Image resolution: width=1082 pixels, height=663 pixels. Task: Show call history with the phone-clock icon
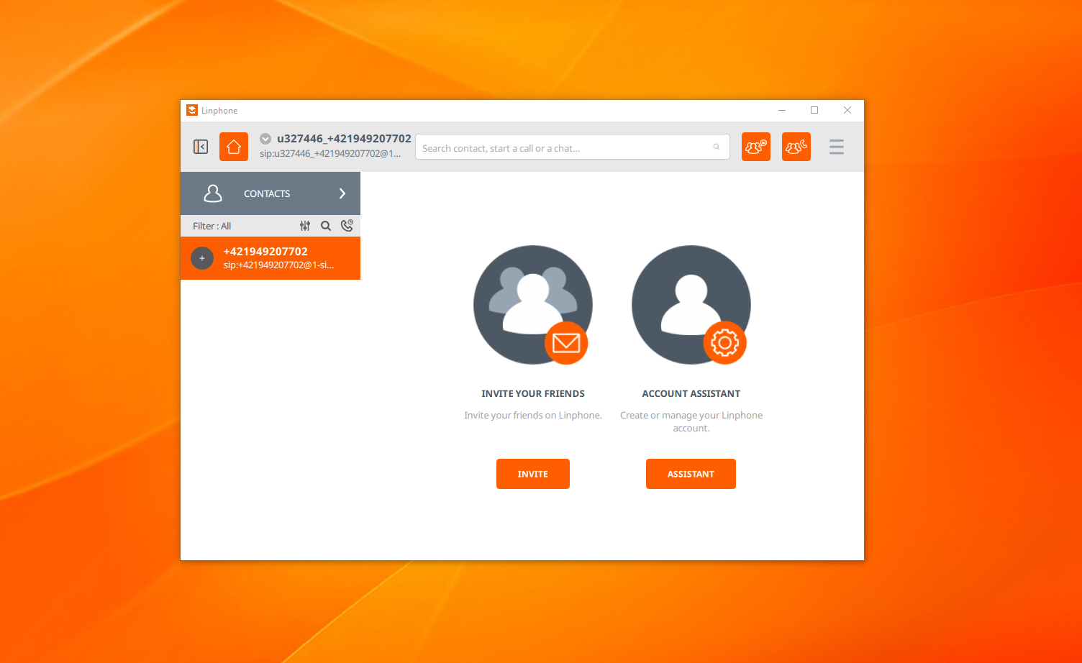point(347,226)
